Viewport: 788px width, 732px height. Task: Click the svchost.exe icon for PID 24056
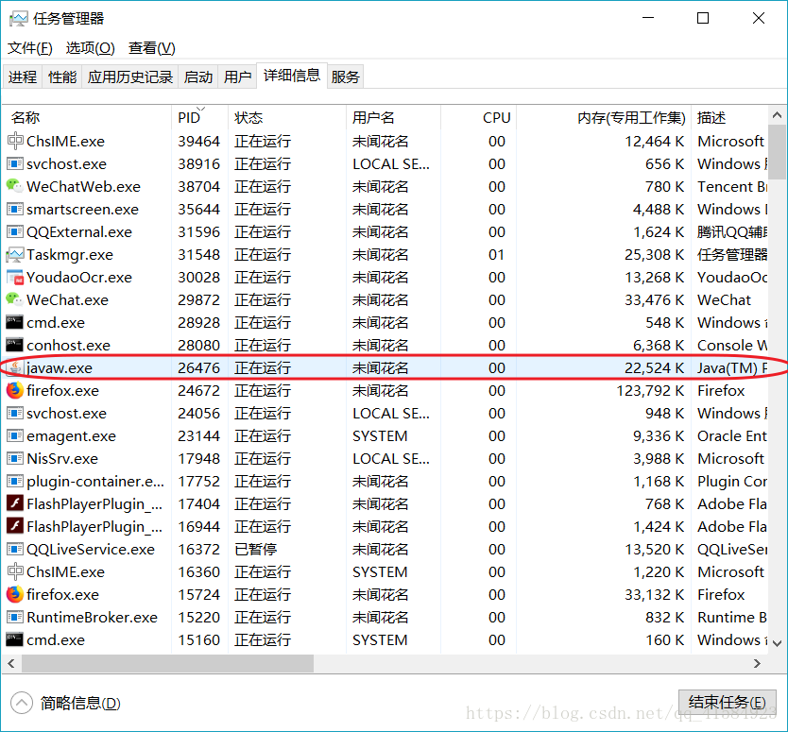pyautogui.click(x=15, y=413)
